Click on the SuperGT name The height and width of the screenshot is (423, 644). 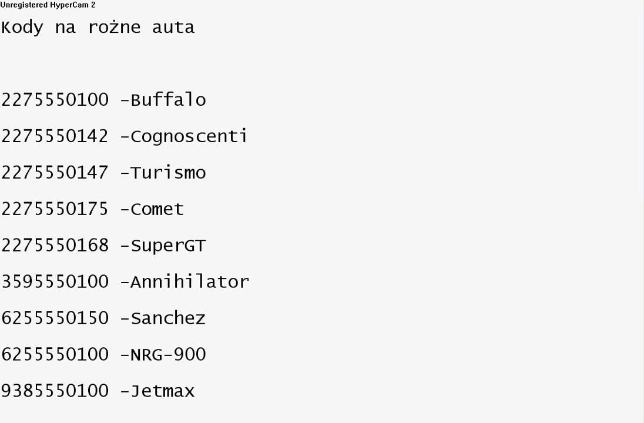point(168,246)
